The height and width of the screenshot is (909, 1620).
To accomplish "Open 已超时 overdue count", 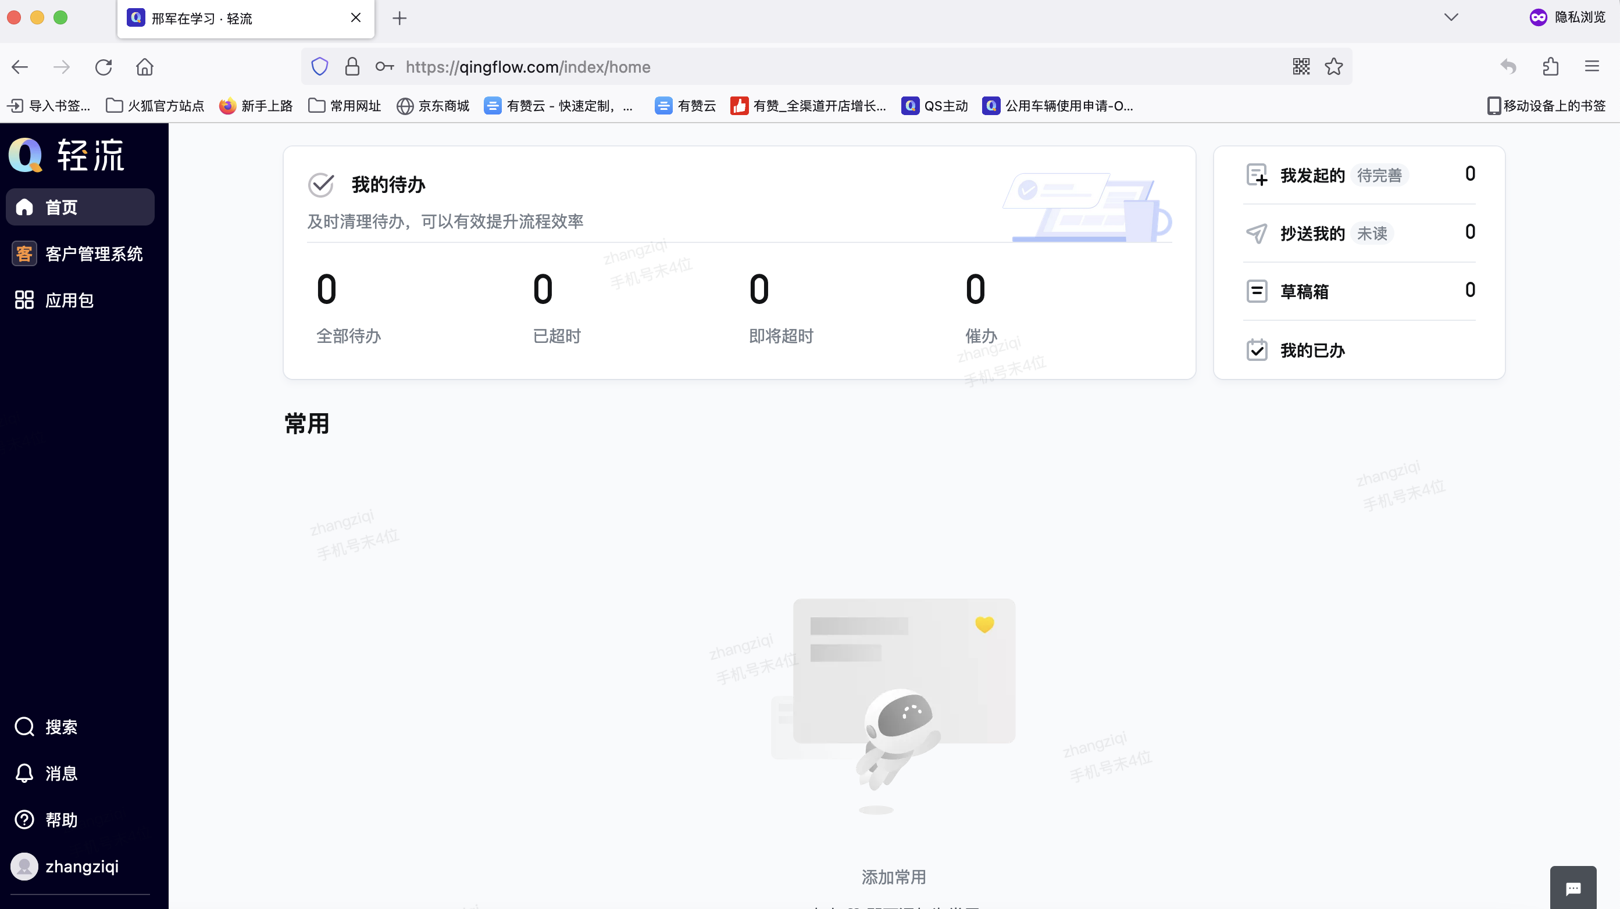I will coord(556,308).
